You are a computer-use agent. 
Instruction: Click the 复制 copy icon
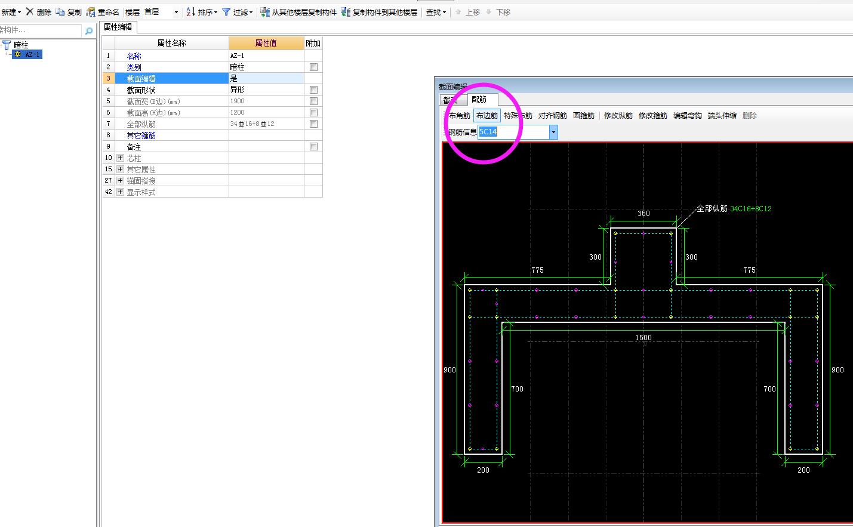pos(60,12)
